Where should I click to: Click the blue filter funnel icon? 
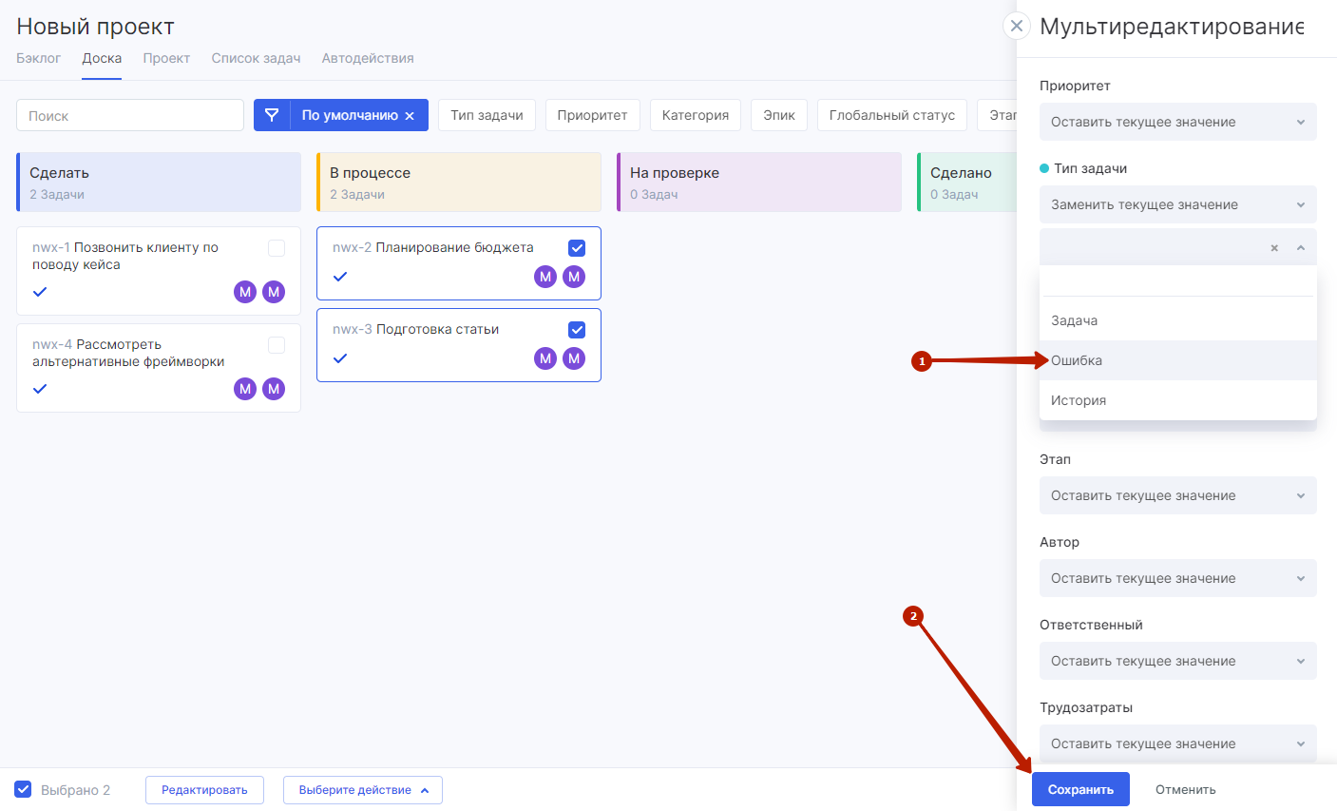[x=272, y=115]
